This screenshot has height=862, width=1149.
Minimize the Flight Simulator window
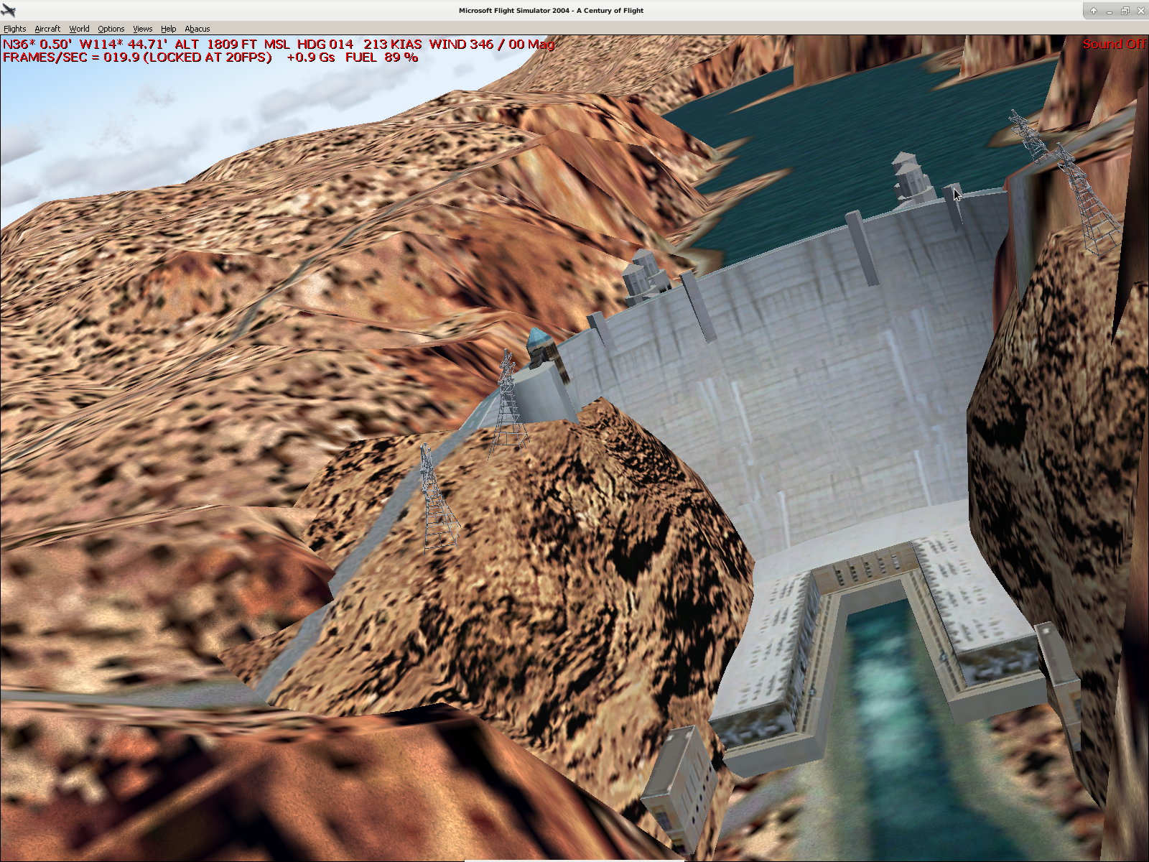tap(1110, 10)
